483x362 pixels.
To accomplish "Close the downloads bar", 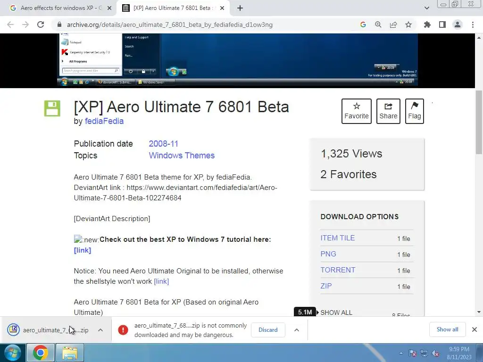I will [x=475, y=329].
